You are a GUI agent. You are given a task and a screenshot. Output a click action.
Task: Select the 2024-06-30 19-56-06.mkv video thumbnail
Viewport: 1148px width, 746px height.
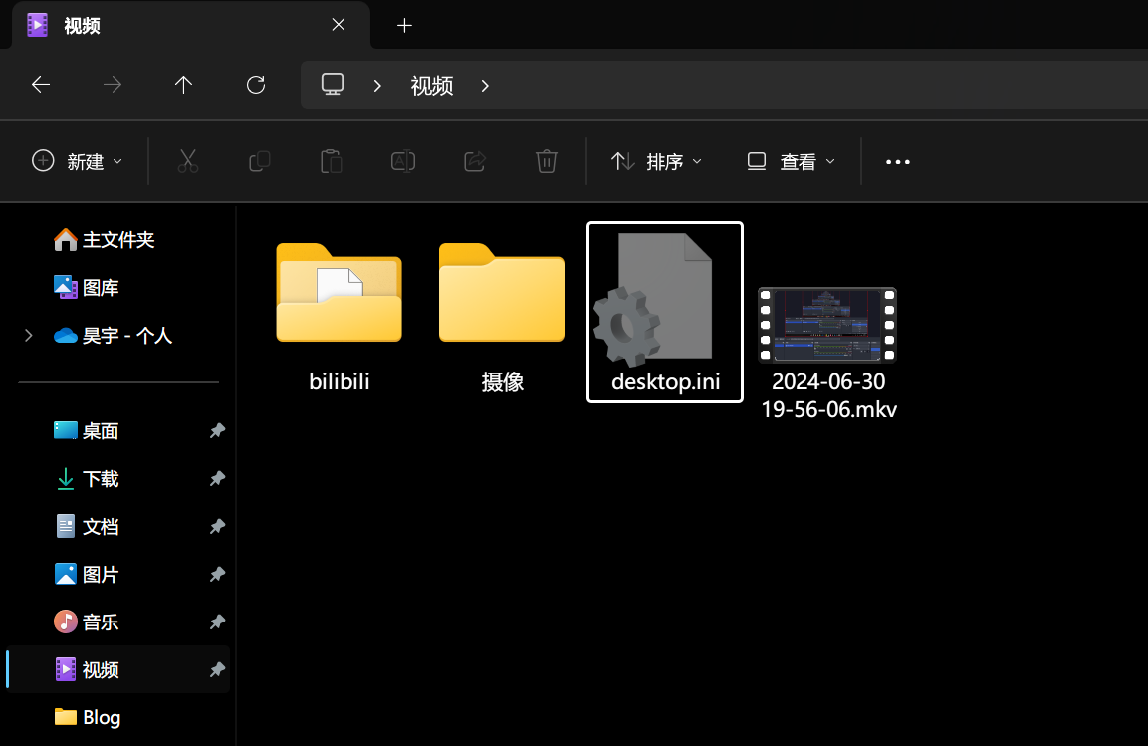[x=827, y=326]
